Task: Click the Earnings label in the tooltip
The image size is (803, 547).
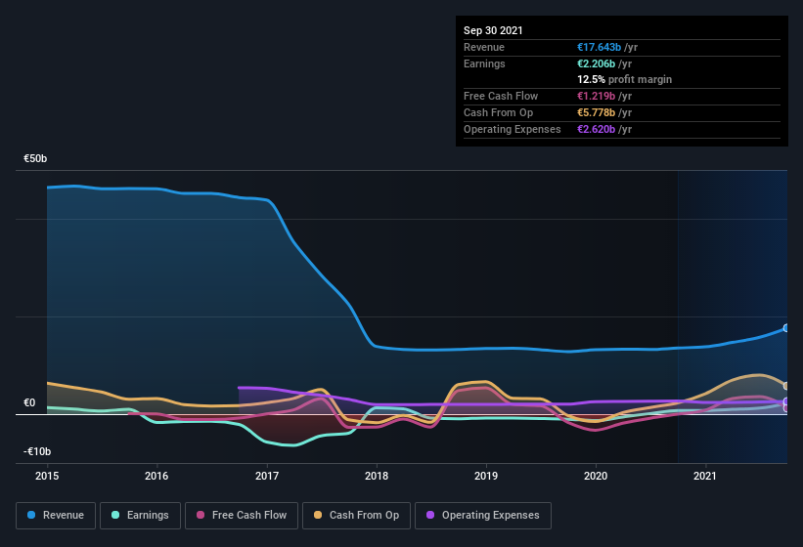Action: pyautogui.click(x=484, y=63)
